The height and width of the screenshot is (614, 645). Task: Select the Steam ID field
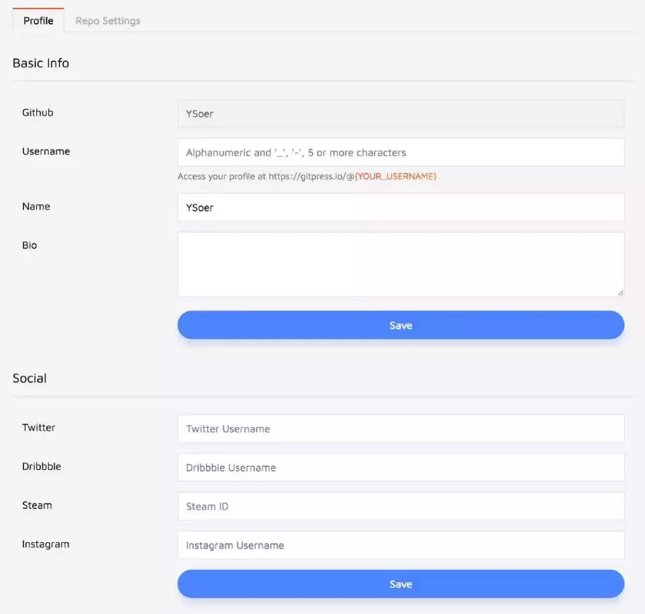[401, 507]
